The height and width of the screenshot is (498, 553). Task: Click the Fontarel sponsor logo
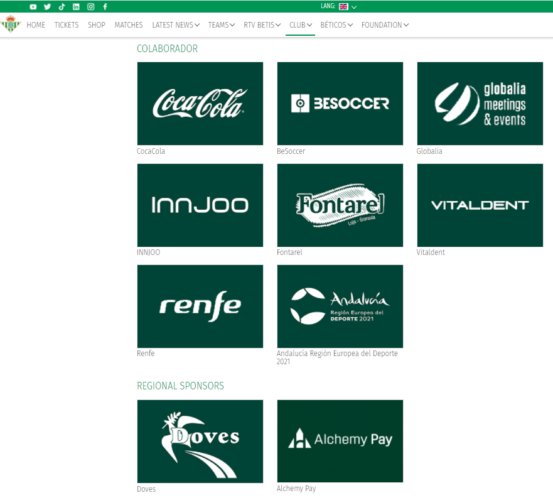340,205
